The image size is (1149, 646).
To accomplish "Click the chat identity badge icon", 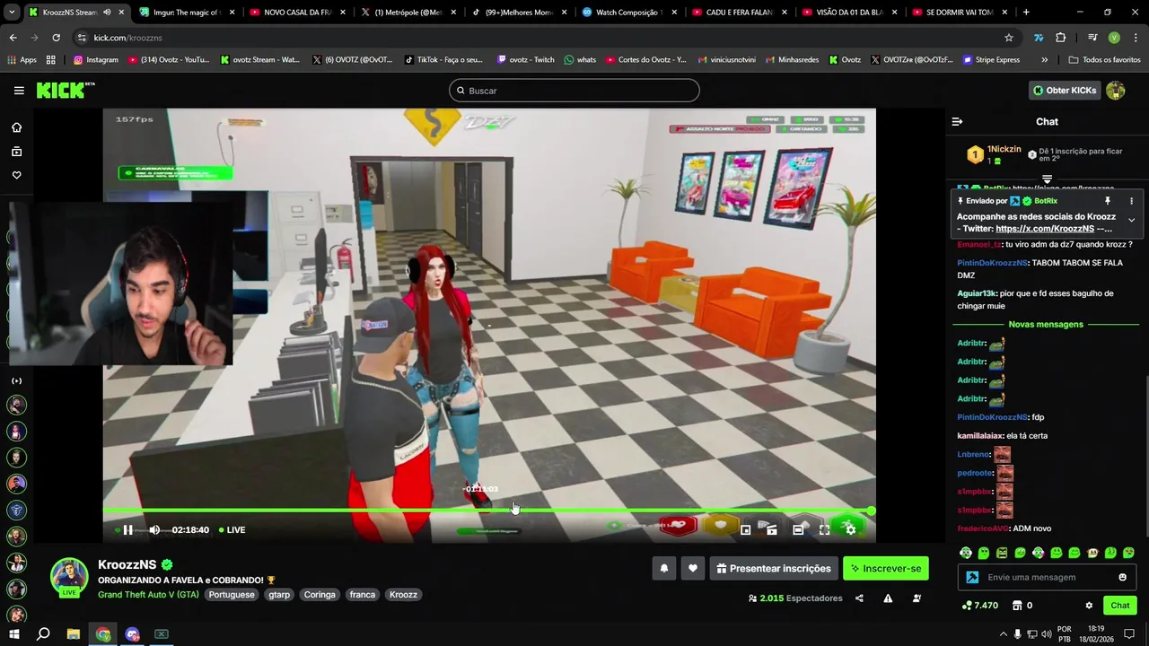I will pos(972,577).
